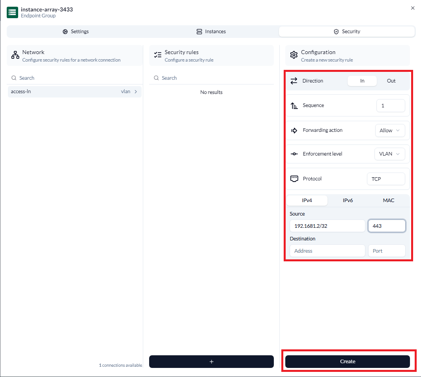Click the green instance-array server icon
Viewport: 421px width, 377px height.
tap(12, 13)
